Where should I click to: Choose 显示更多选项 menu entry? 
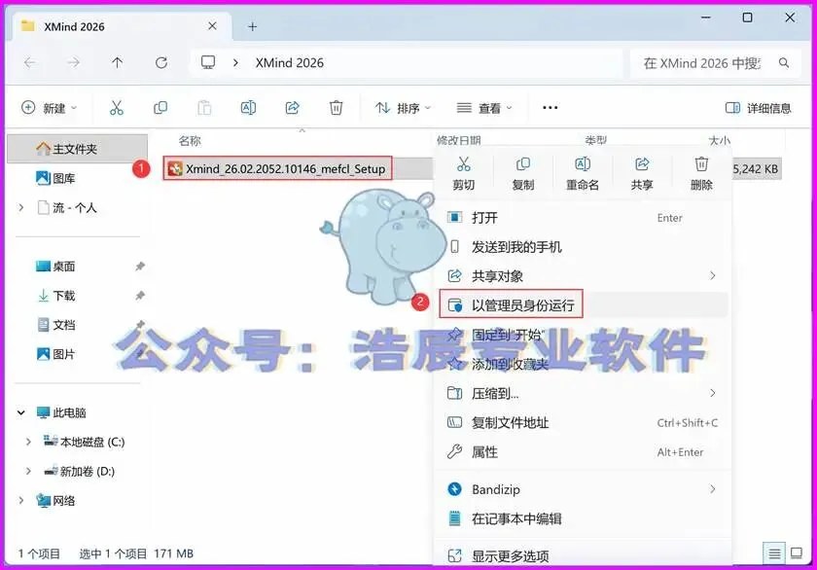pos(582,555)
